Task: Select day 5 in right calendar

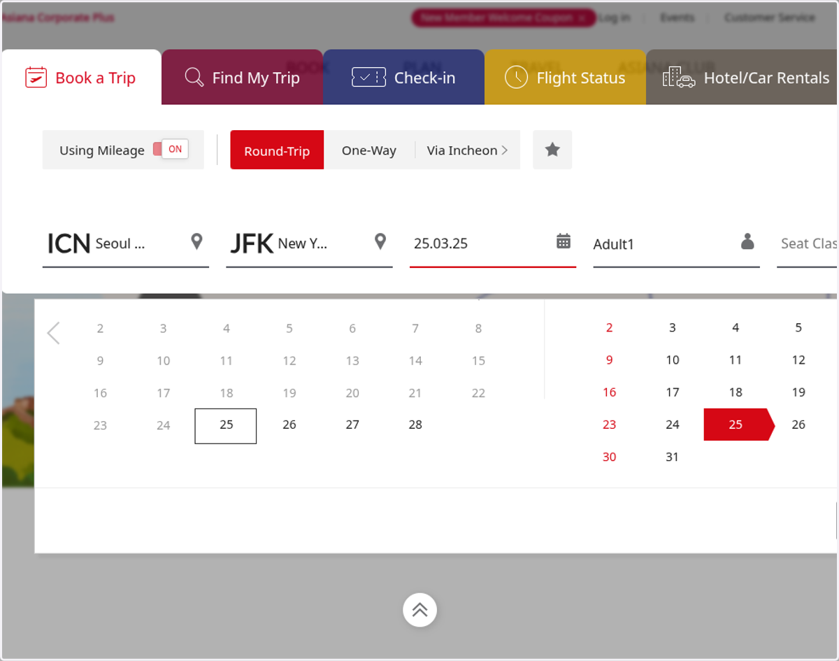Action: [798, 328]
